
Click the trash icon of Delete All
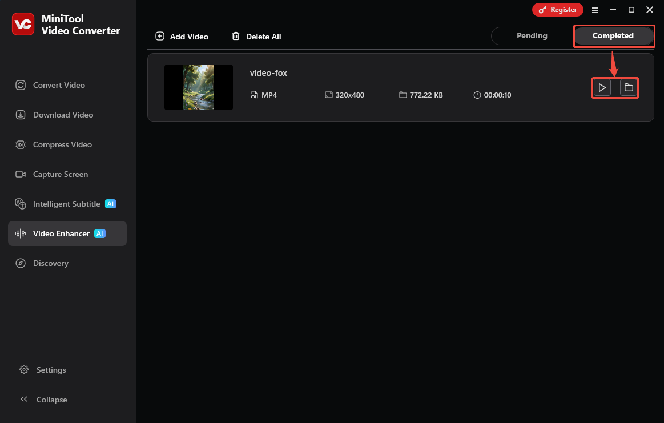click(x=236, y=36)
